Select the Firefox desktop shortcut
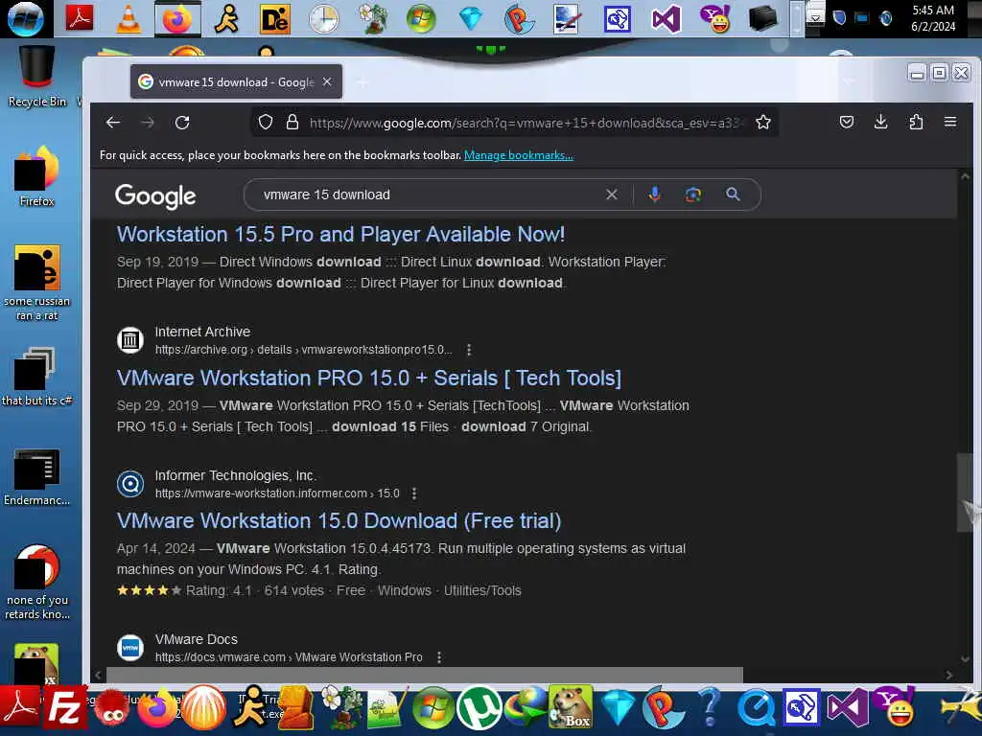The image size is (982, 736). pyautogui.click(x=37, y=176)
